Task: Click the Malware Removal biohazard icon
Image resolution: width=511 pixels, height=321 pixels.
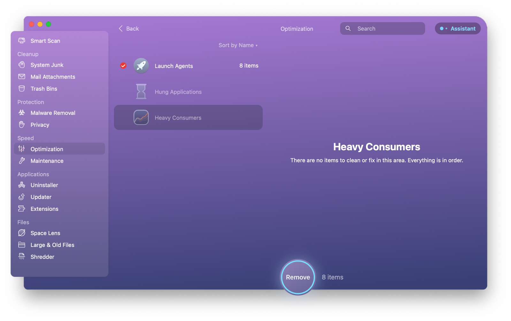Action: point(22,113)
